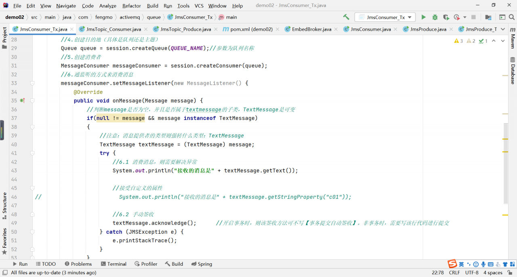Click the Sogou input method S logo
517x277 pixels.
pos(452,264)
